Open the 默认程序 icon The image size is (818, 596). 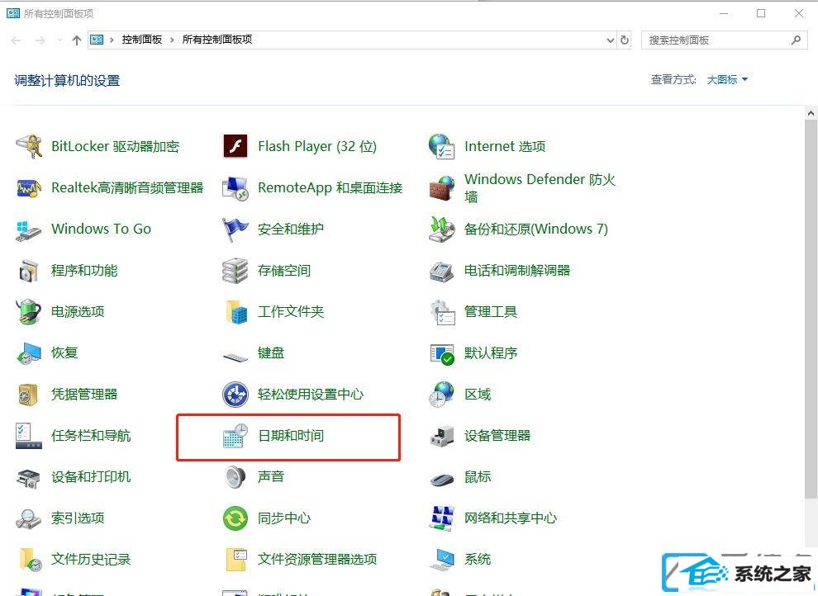pos(442,354)
